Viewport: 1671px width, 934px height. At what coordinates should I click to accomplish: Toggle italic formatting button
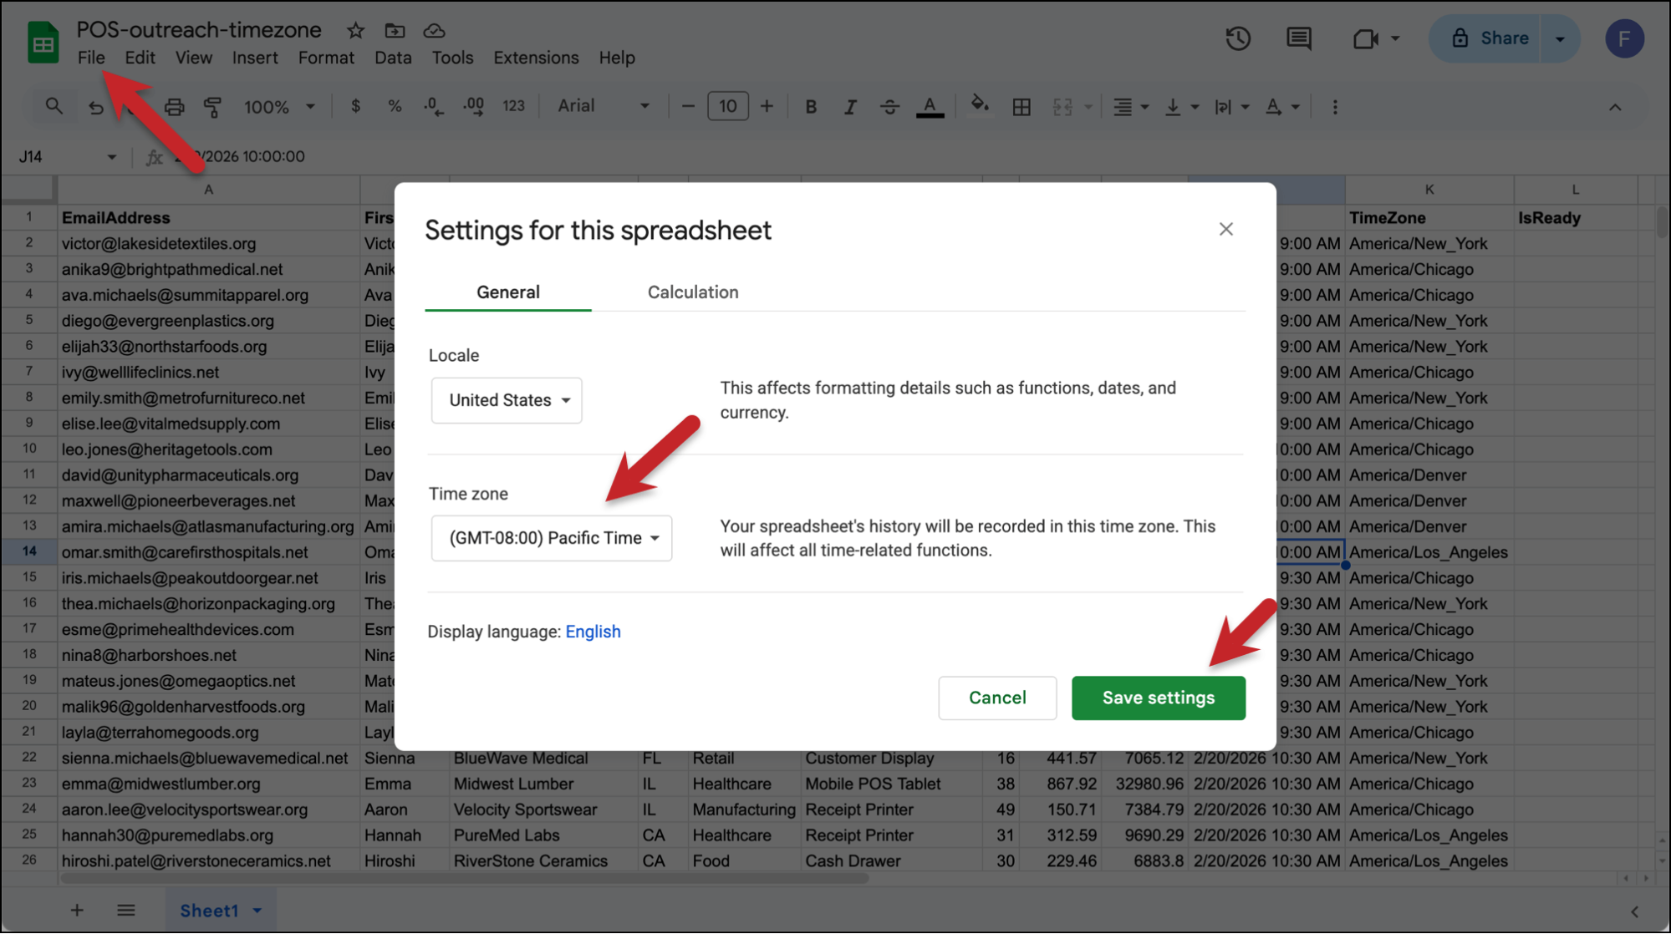coord(850,107)
